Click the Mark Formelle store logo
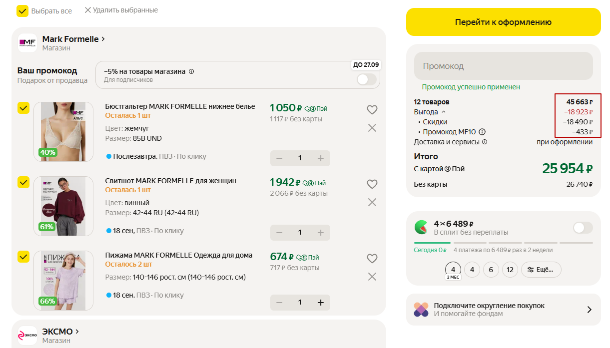Viewport: 610px width, 348px height. [27, 43]
